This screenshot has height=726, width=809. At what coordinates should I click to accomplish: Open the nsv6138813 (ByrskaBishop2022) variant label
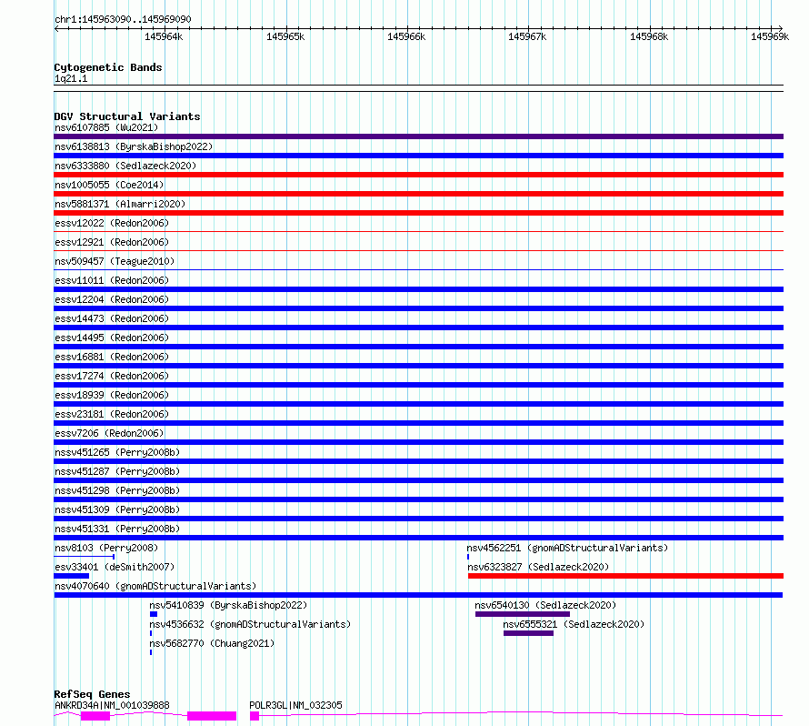point(134,146)
